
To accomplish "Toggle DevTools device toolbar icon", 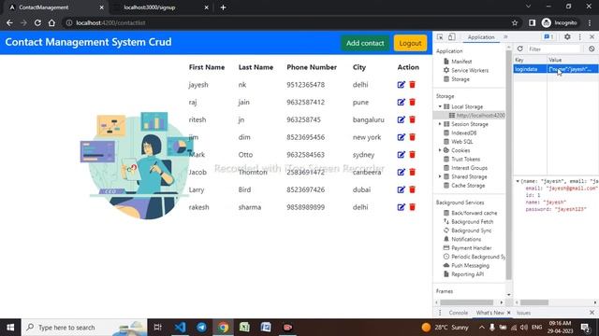I will tap(451, 37).
